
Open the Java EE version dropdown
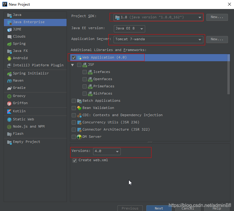[129, 29]
